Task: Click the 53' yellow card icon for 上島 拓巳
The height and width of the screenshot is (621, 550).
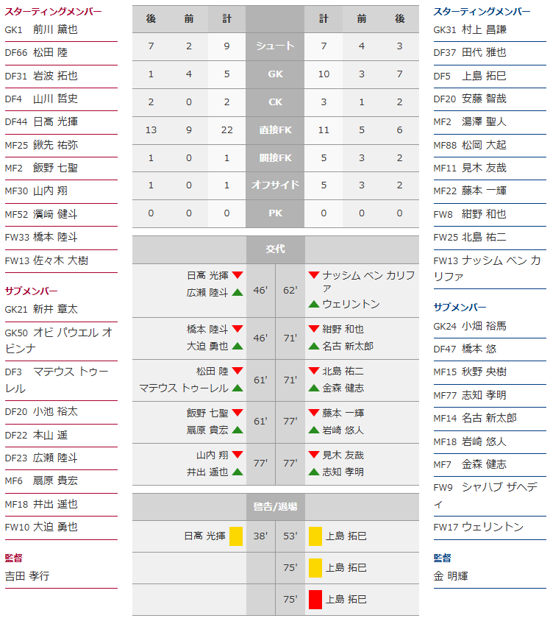Action: 315,536
